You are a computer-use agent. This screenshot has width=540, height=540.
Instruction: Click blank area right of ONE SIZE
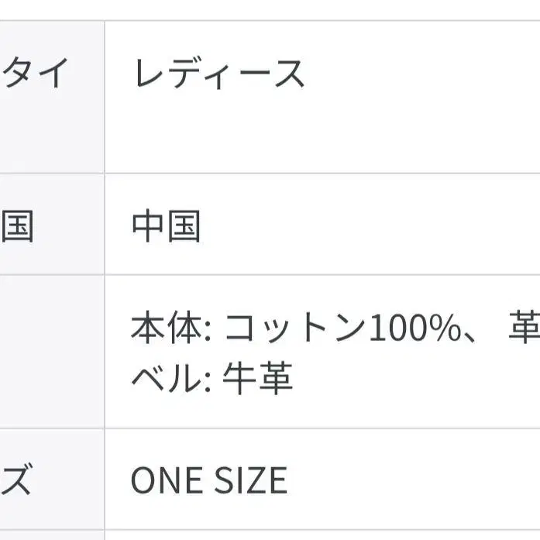(x=413, y=480)
